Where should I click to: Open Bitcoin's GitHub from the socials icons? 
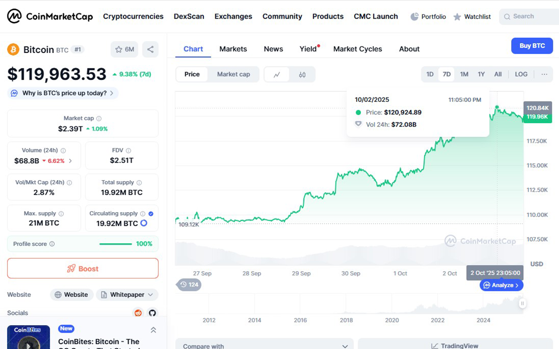pos(152,313)
